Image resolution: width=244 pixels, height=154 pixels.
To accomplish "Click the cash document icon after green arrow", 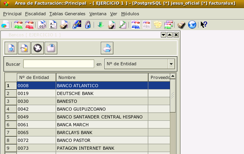I will 111,25.
